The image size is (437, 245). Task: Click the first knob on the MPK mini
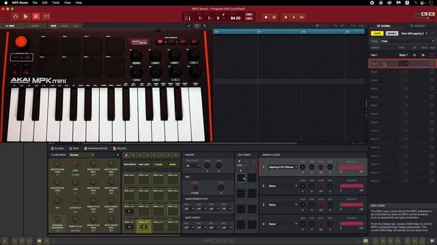click(x=137, y=56)
